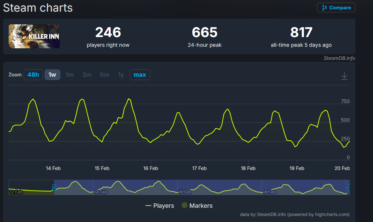The image size is (373, 222).
Task: Set chart zoom to max
Action: [140, 74]
